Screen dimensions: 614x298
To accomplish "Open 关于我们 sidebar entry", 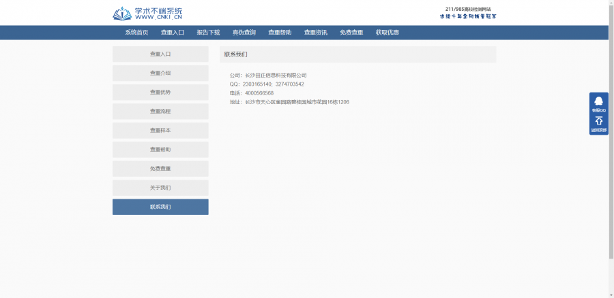I will coord(160,188).
